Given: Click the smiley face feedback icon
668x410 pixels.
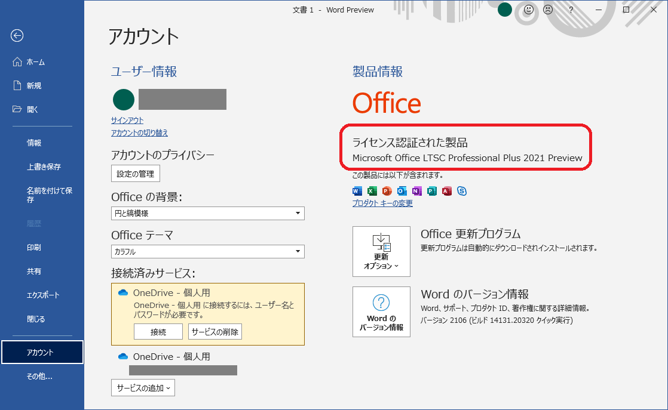Looking at the screenshot, I should point(529,10).
